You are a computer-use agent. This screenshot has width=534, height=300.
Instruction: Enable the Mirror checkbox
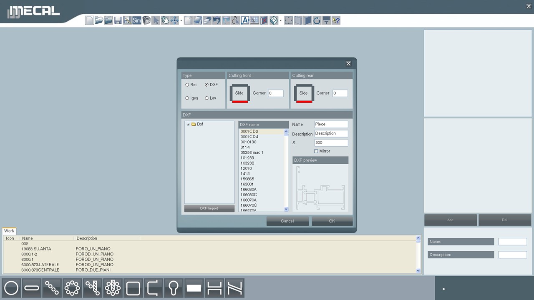click(316, 151)
